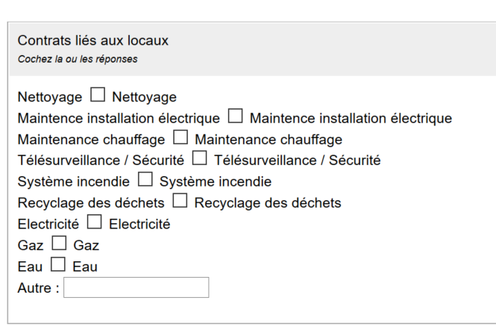496x336 pixels.
Task: Select the Télésurveillance / Sécurité checkbox
Action: click(x=199, y=158)
